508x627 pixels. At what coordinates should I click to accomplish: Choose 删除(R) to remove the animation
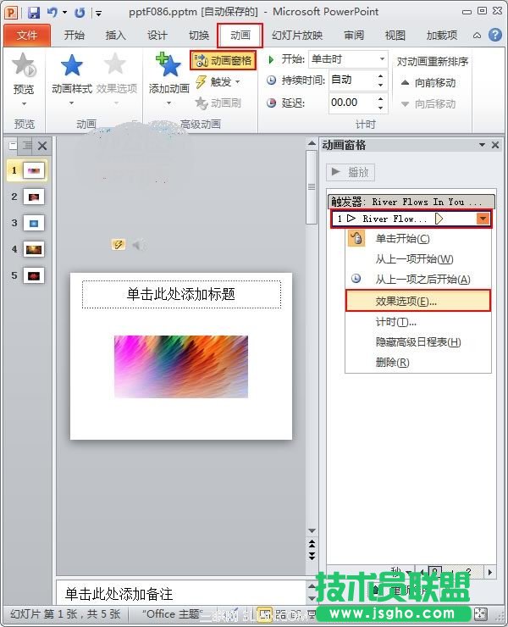tap(418, 363)
